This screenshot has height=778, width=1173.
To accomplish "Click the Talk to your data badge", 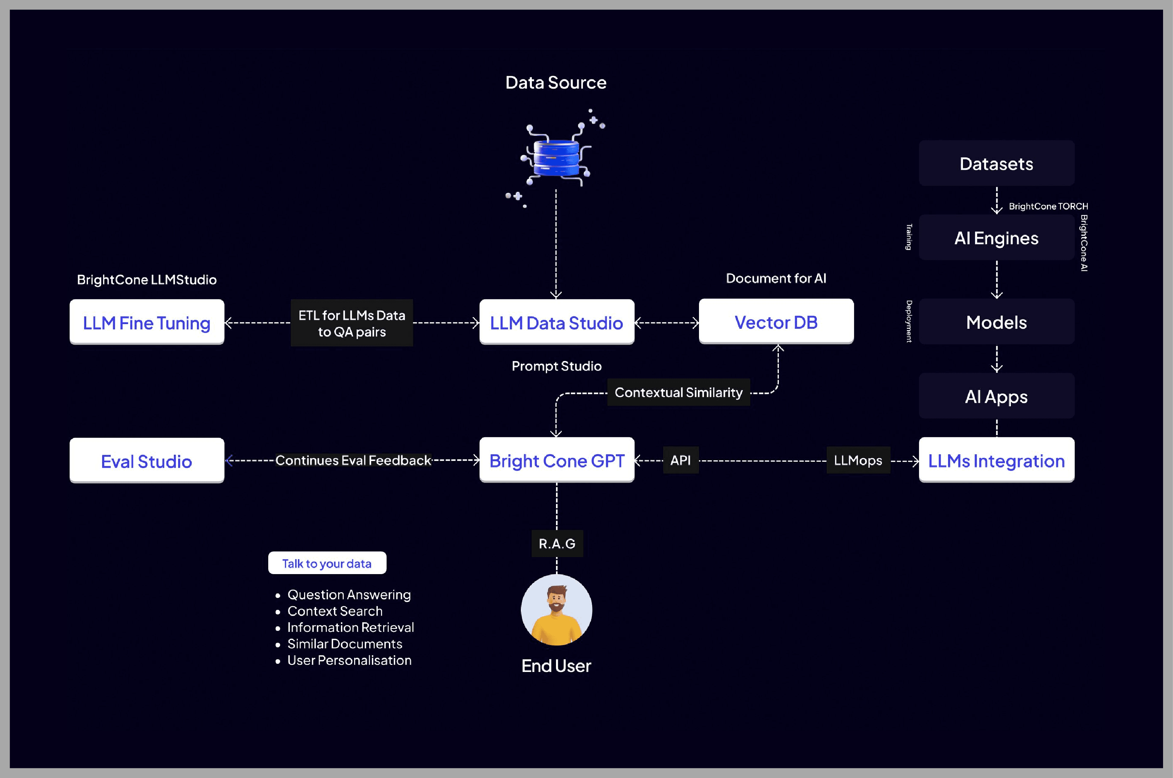I will (327, 563).
